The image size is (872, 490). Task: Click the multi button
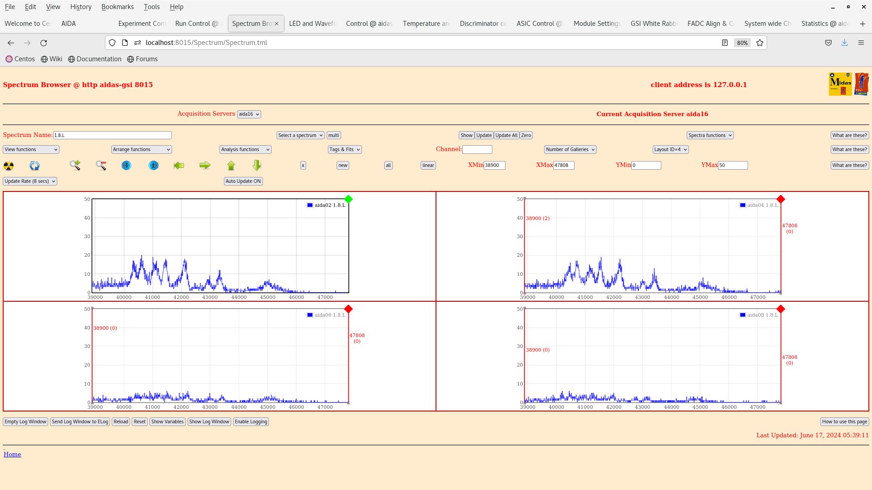(x=334, y=135)
